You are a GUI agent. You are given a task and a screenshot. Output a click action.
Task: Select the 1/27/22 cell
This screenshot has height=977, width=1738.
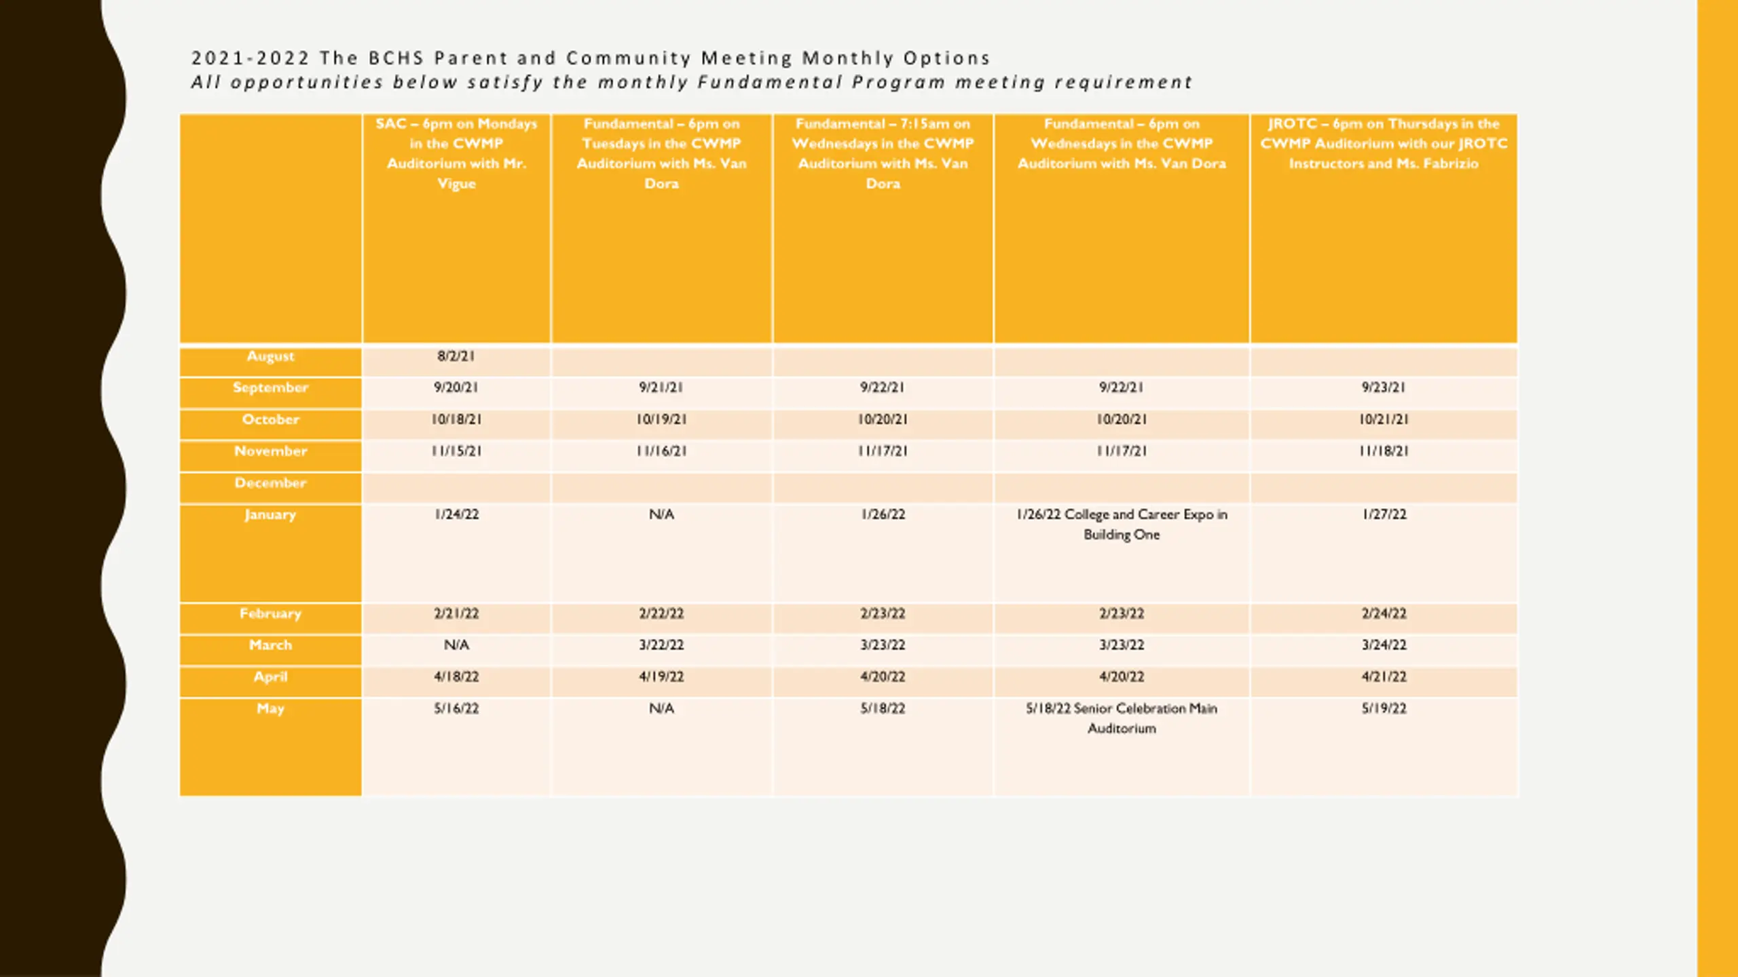pyautogui.click(x=1384, y=553)
